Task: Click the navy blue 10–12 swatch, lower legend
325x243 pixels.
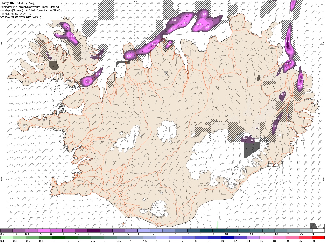Action: pos(227,238)
